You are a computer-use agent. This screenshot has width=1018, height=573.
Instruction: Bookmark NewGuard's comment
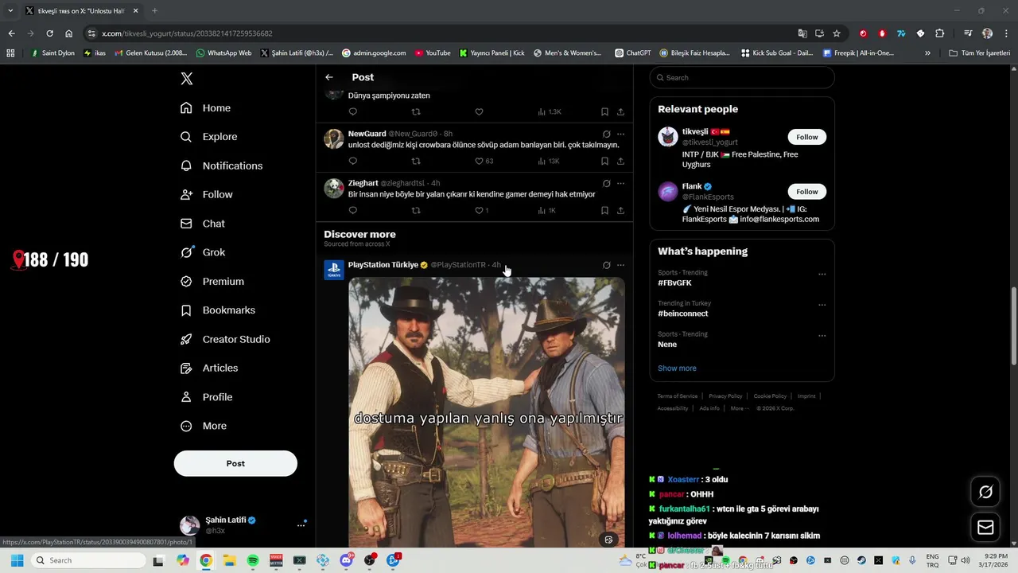pos(604,161)
